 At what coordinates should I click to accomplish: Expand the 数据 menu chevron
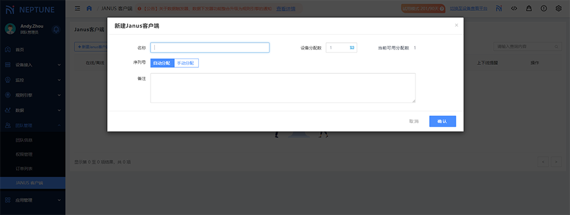tap(59, 110)
